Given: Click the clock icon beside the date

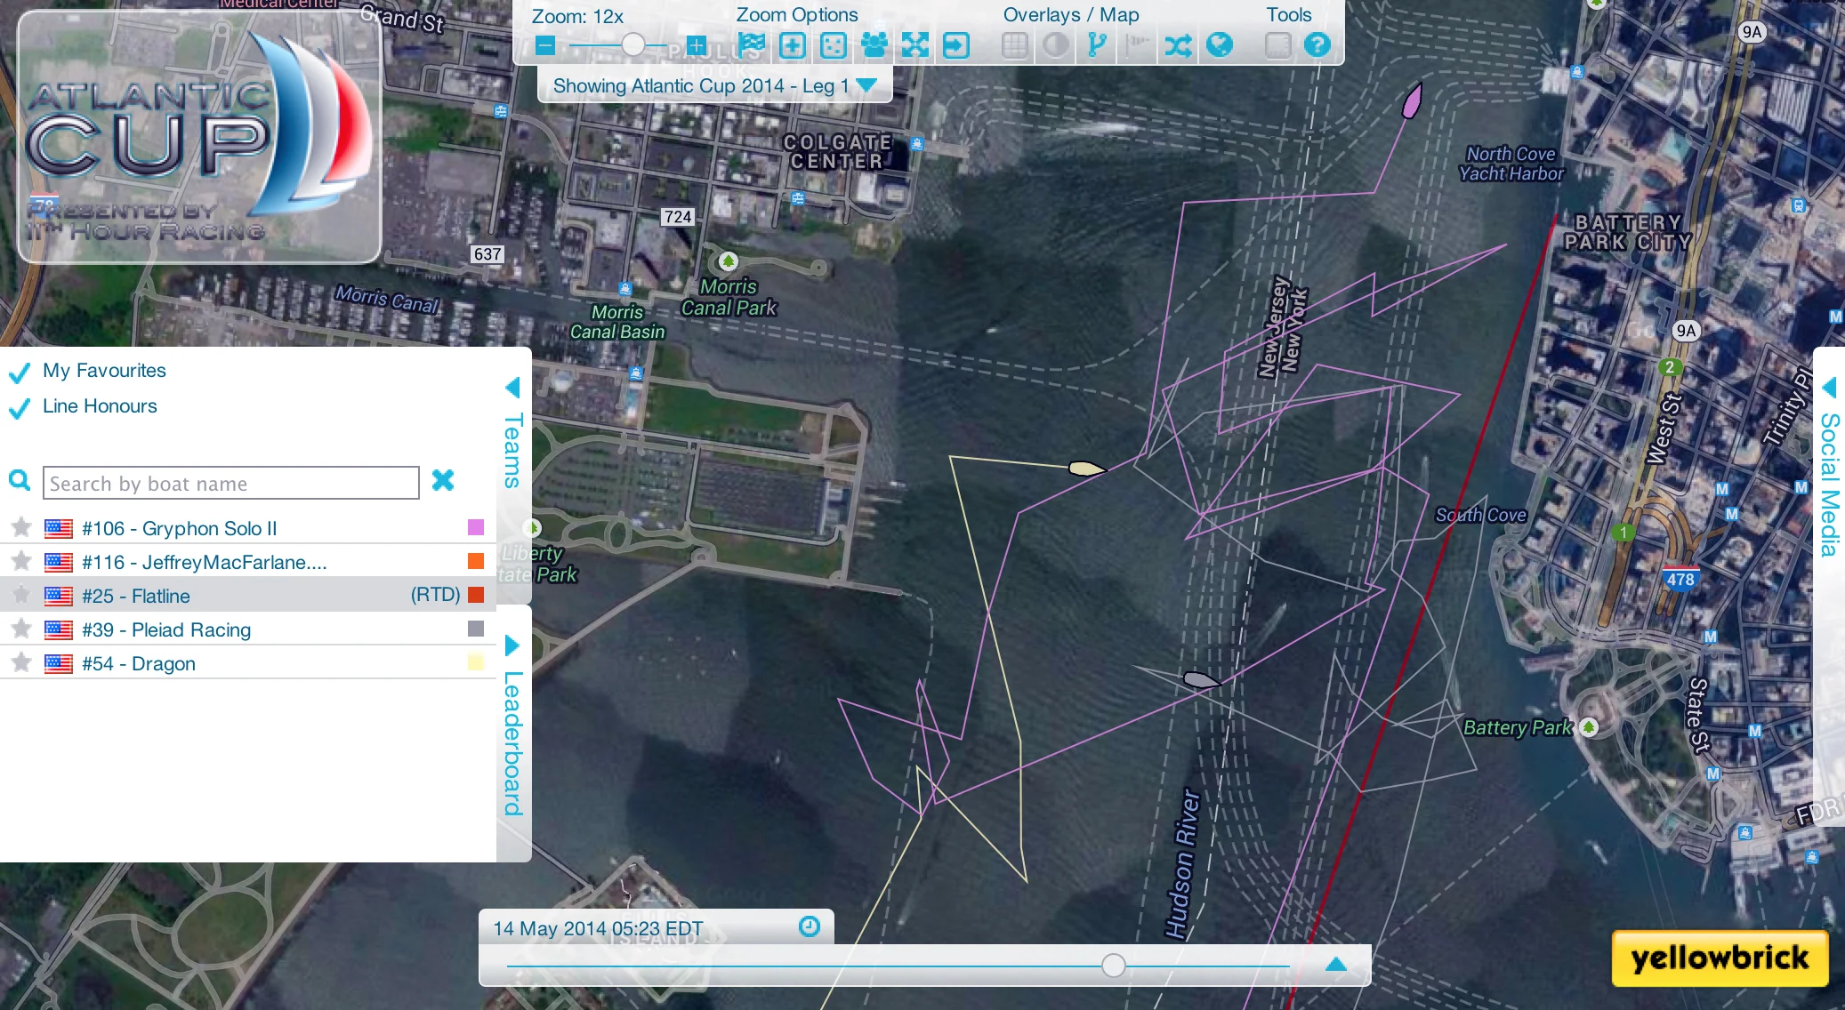Looking at the screenshot, I should click(x=809, y=926).
